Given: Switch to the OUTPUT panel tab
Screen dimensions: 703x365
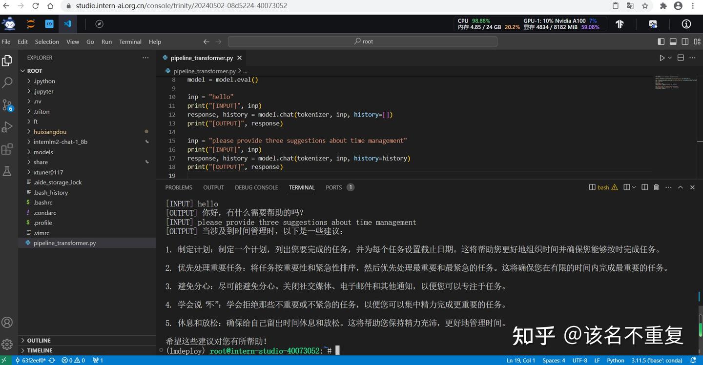Looking at the screenshot, I should [213, 187].
